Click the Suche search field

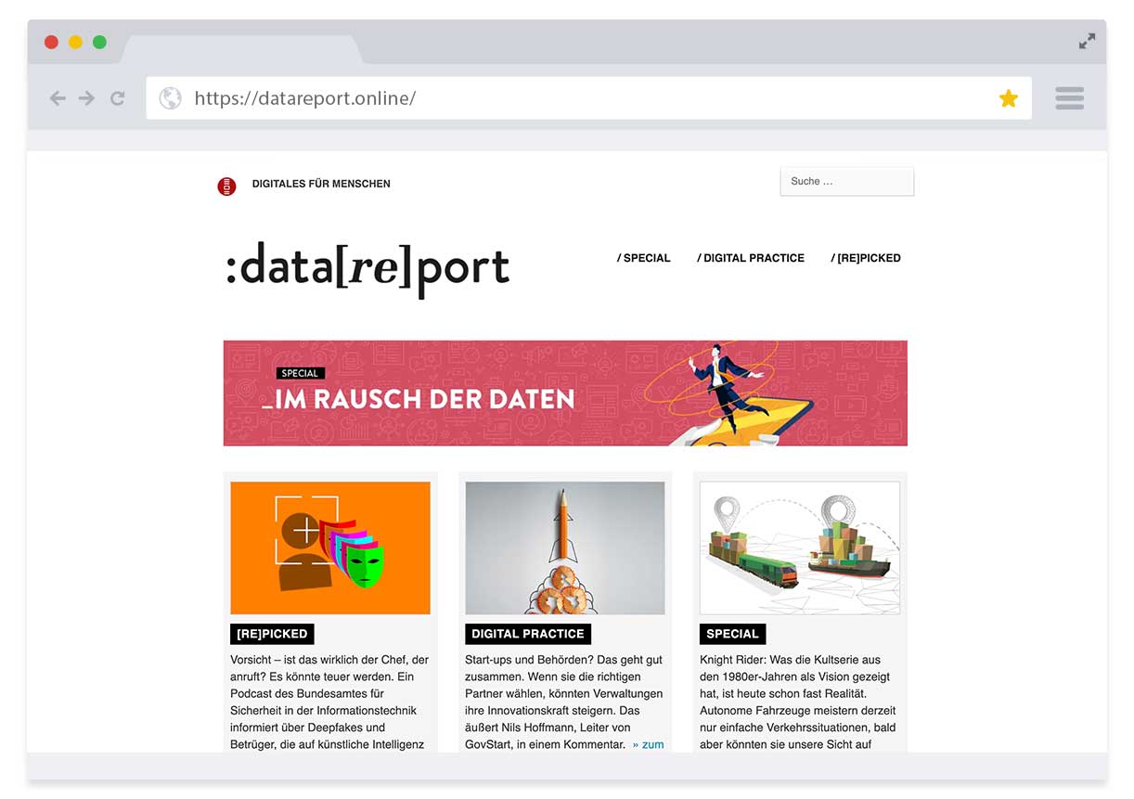[x=847, y=182]
